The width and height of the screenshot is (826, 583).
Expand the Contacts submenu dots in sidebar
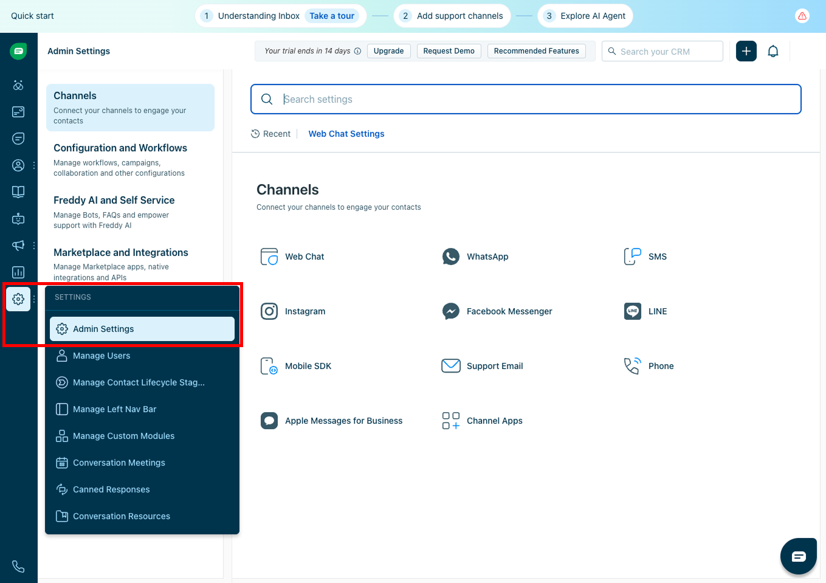point(34,165)
